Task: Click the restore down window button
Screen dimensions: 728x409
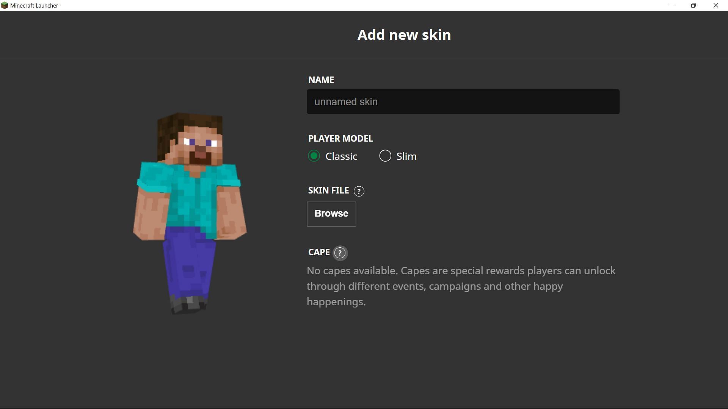Action: point(693,5)
